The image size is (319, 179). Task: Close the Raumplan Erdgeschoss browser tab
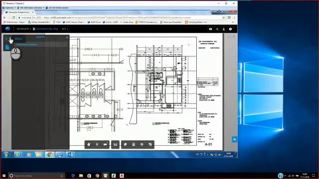(x=33, y=12)
